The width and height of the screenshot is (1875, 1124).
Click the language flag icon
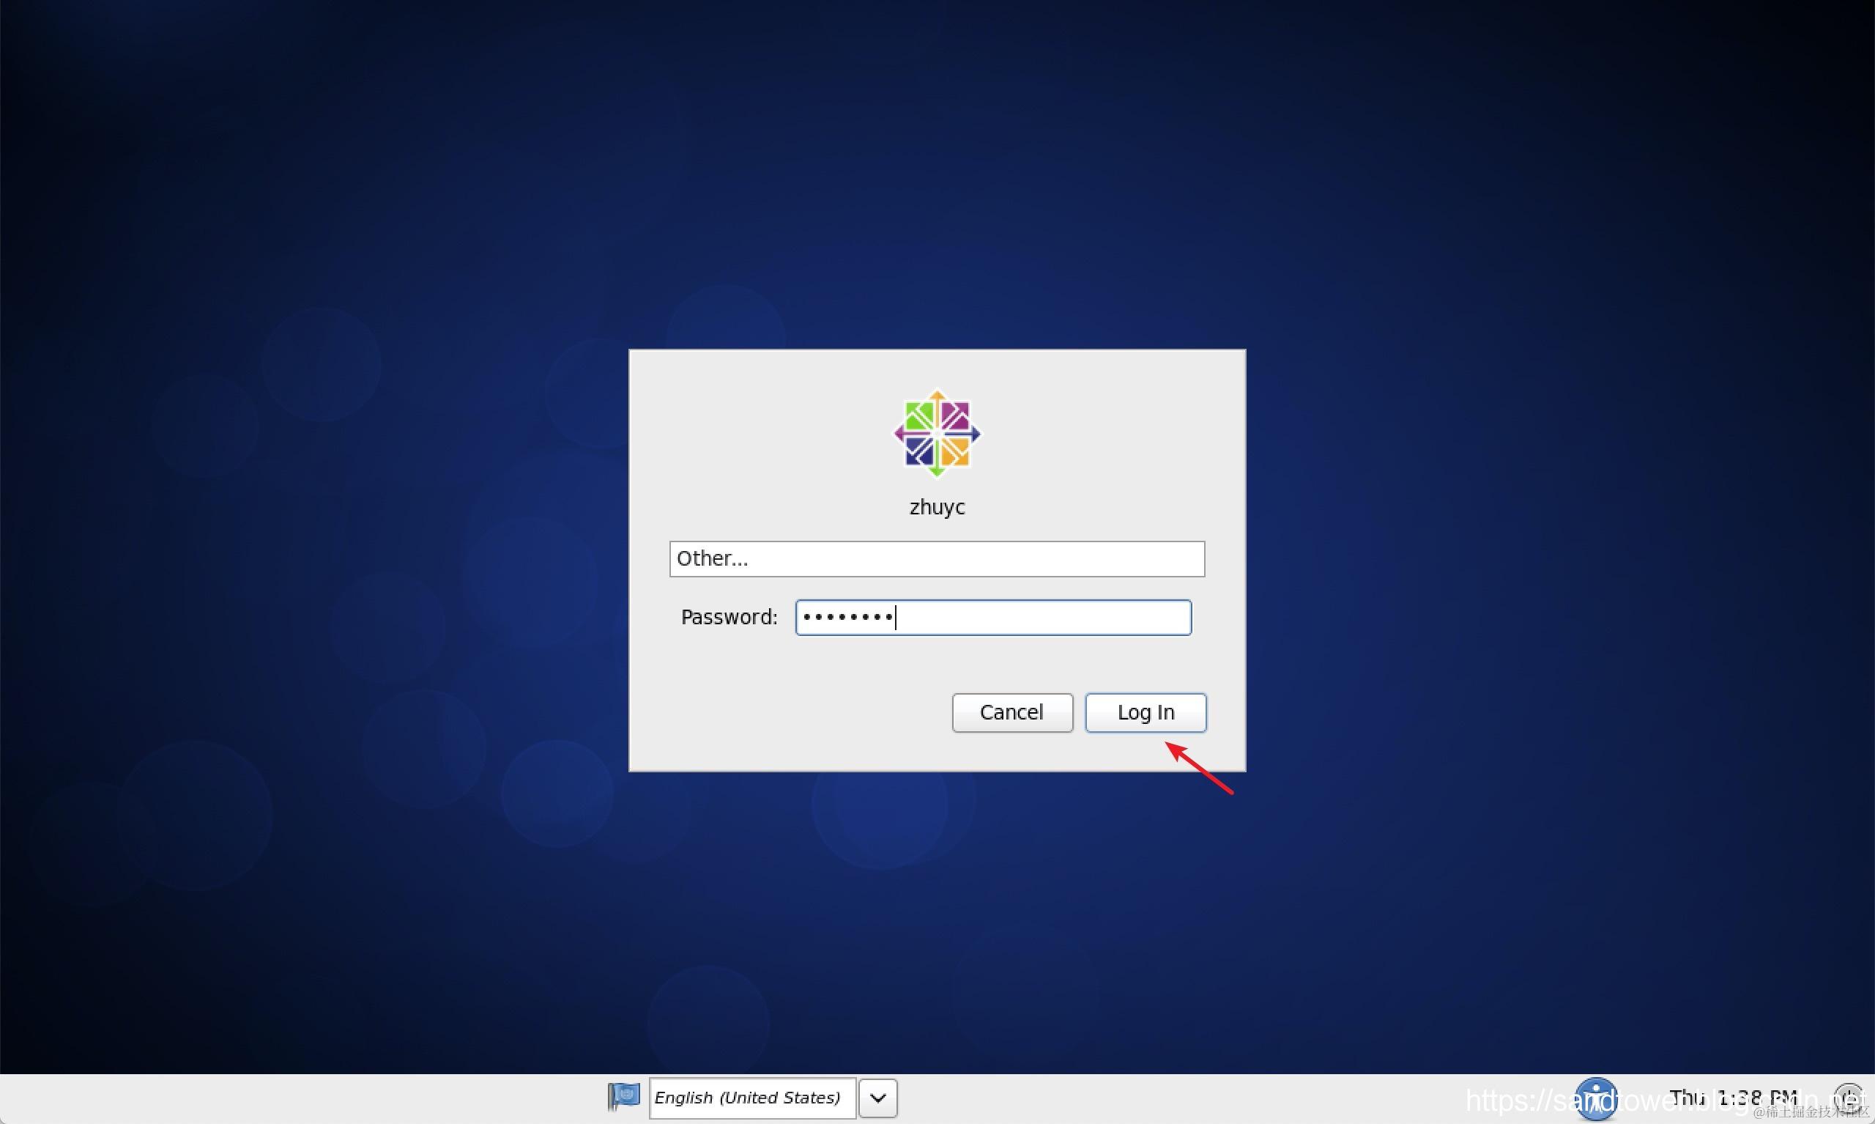(624, 1096)
